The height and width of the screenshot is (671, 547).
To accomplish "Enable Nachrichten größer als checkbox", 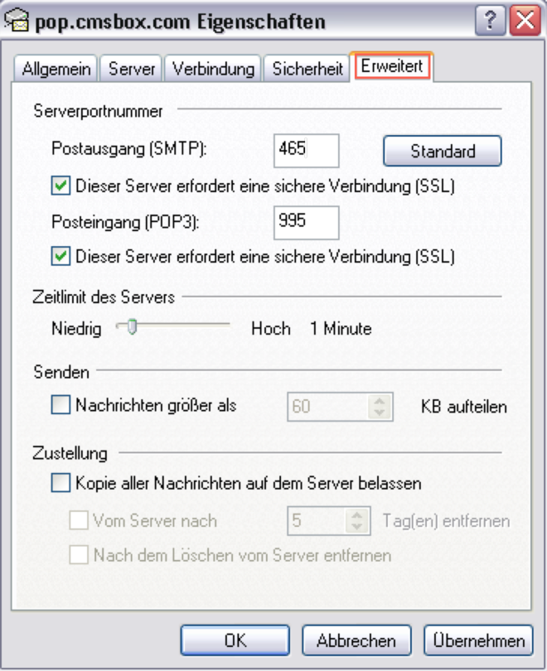I will click(61, 406).
